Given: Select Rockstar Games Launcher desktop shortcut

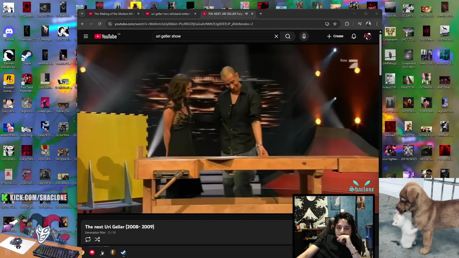Looking at the screenshot, I should (9, 83).
